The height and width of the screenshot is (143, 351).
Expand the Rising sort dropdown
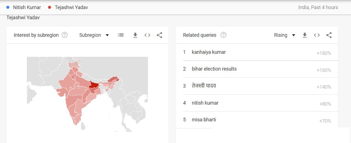pos(284,35)
